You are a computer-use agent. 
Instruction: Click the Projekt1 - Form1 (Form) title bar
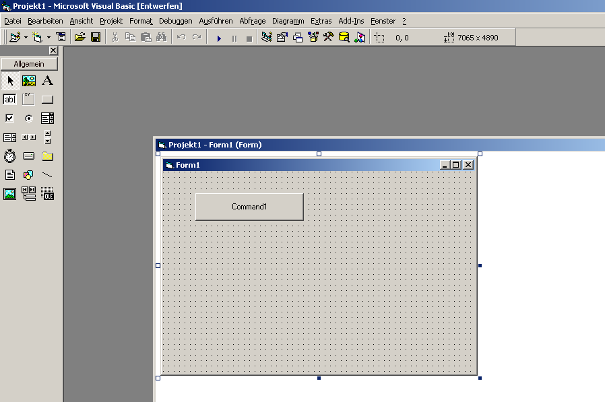coord(380,145)
